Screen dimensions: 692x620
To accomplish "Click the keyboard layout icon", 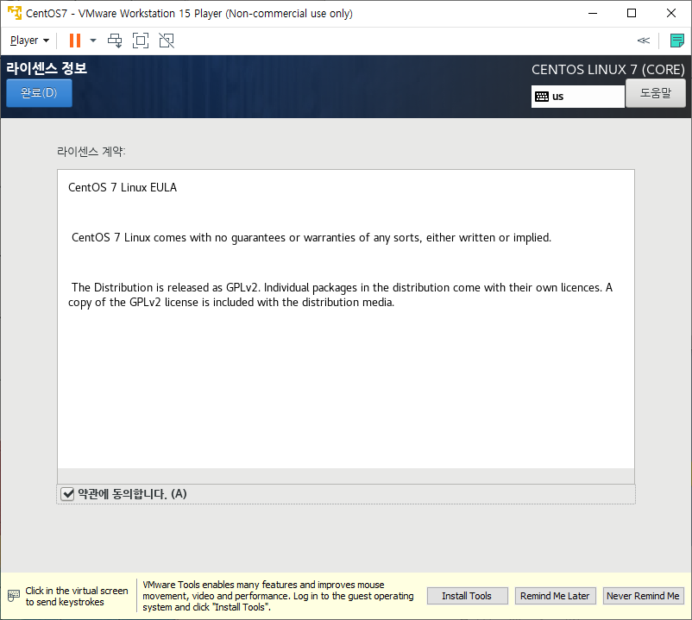I will click(x=542, y=97).
